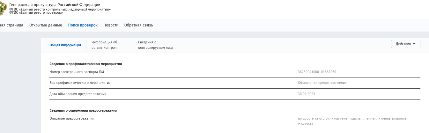Click the Единый реестр контрольных (надзорных) мероприятий subtitle
This screenshot has height=133, width=429.
coord(60,9)
